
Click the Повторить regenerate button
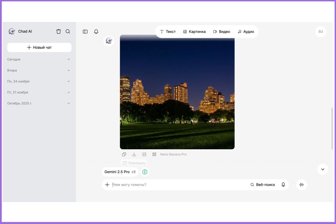(134, 163)
